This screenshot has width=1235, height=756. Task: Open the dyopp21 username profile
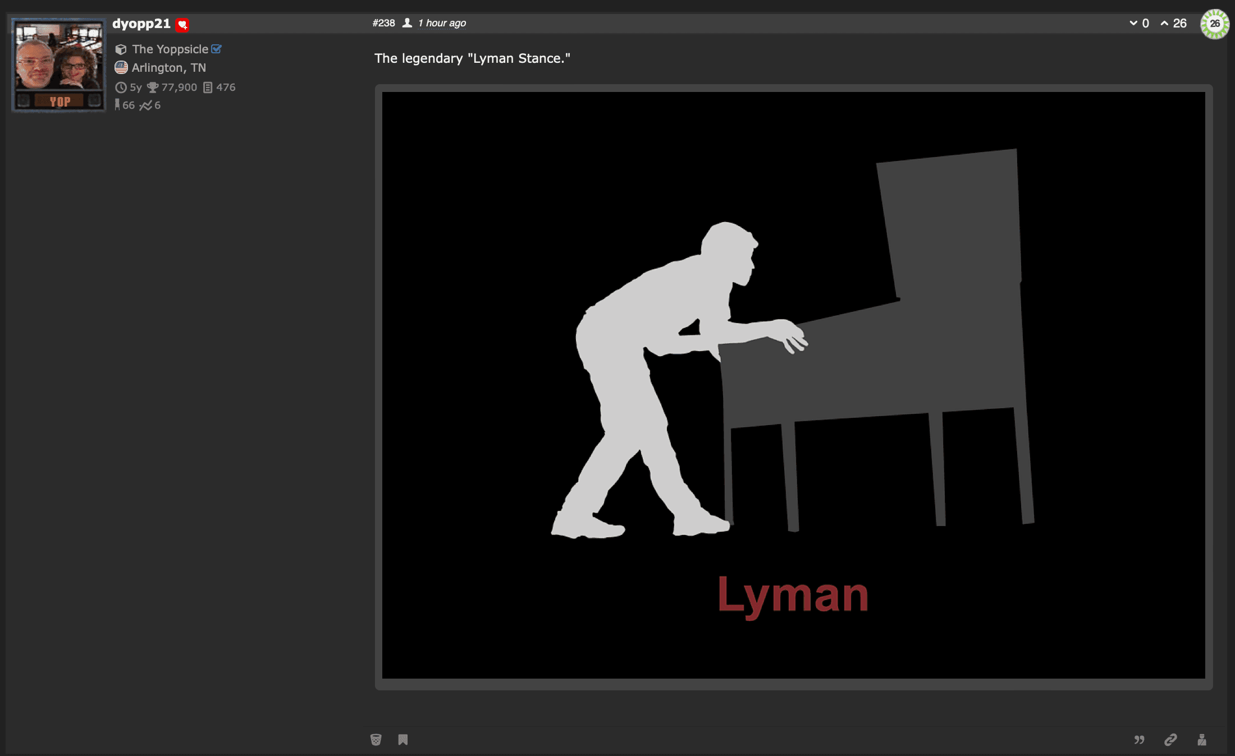pos(140,24)
